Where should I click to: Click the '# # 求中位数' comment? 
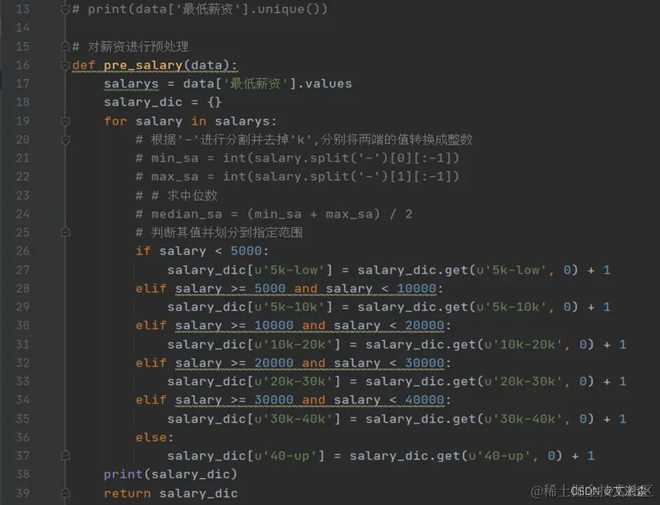(x=176, y=195)
